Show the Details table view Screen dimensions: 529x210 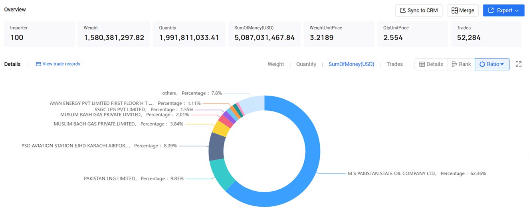click(x=431, y=64)
